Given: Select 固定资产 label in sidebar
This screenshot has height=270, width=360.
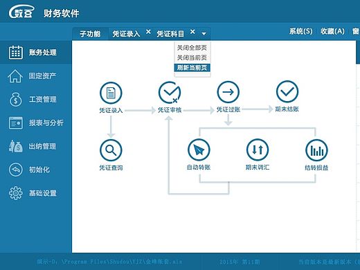Looking at the screenshot, I should coord(42,75).
